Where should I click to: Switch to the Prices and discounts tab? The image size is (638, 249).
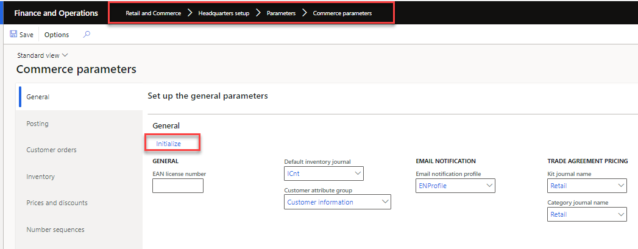(x=79, y=203)
